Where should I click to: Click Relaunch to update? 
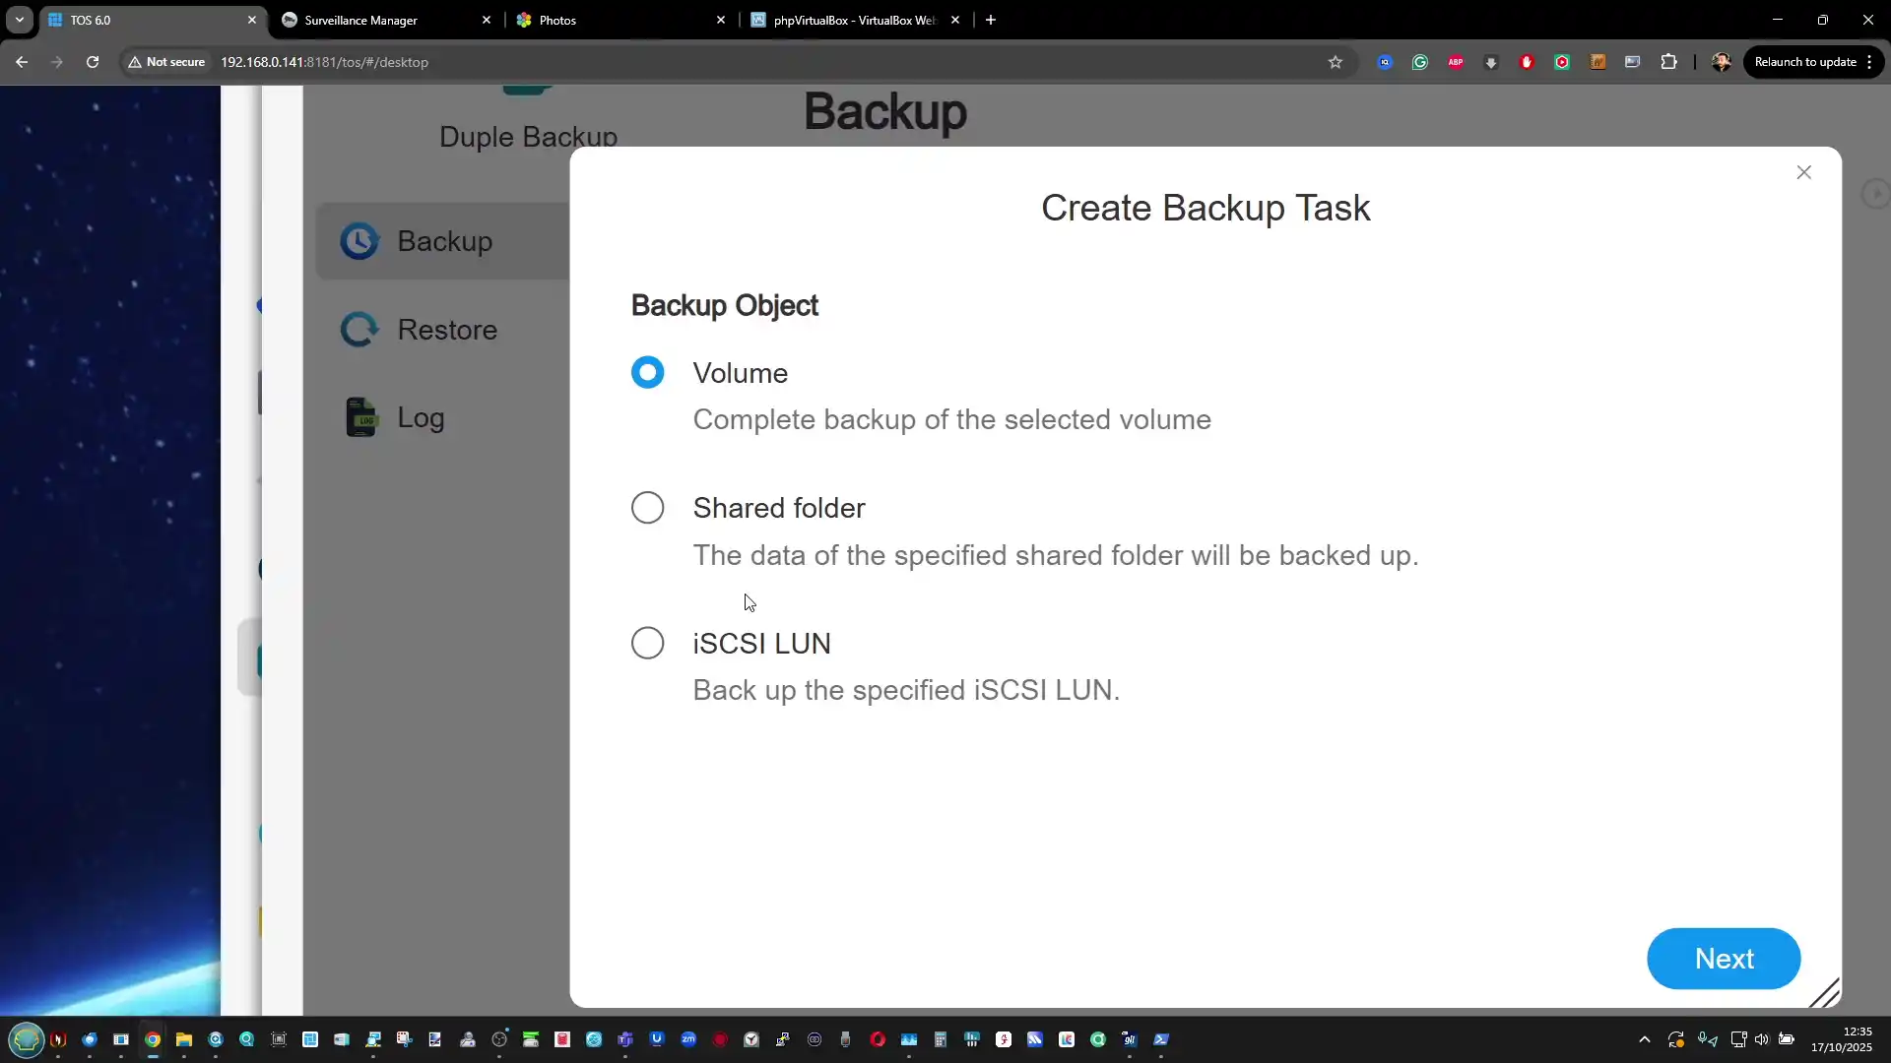1804,62
